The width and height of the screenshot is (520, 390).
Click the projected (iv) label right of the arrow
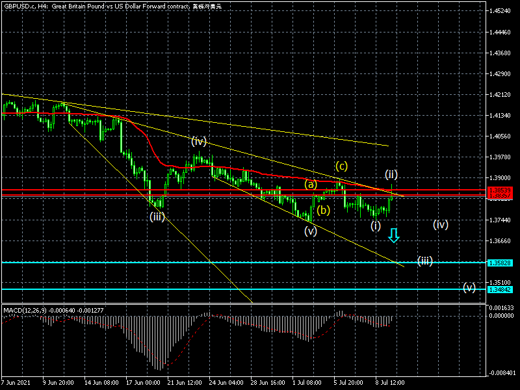(441, 224)
